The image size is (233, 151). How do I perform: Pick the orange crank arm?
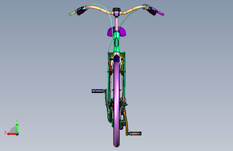126,123
